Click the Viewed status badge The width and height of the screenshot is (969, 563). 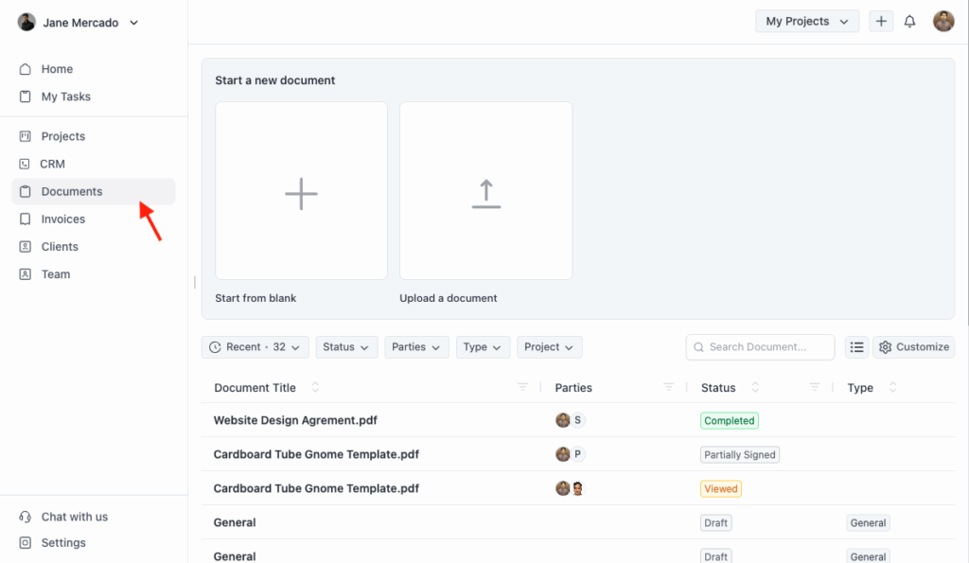pos(720,489)
